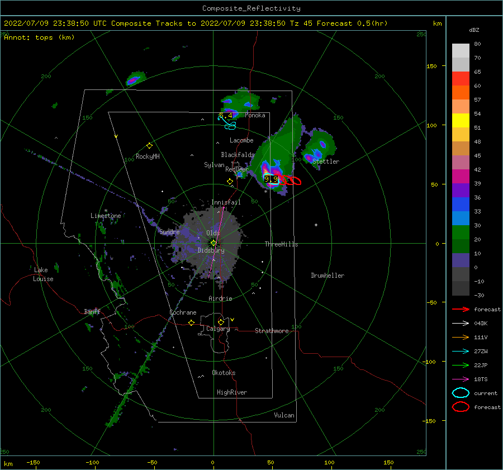Click the green 22JP arrow in the legend
The height and width of the screenshot is (470, 503).
[x=461, y=365]
